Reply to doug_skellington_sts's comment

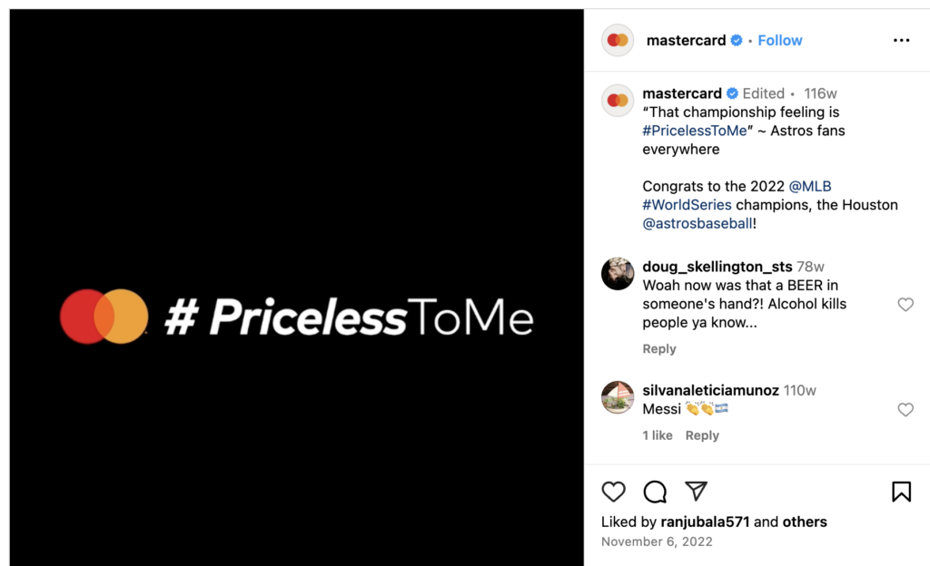[659, 348]
